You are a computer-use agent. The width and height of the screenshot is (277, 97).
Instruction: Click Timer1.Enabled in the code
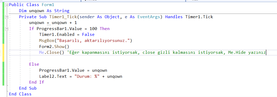tap(57, 35)
